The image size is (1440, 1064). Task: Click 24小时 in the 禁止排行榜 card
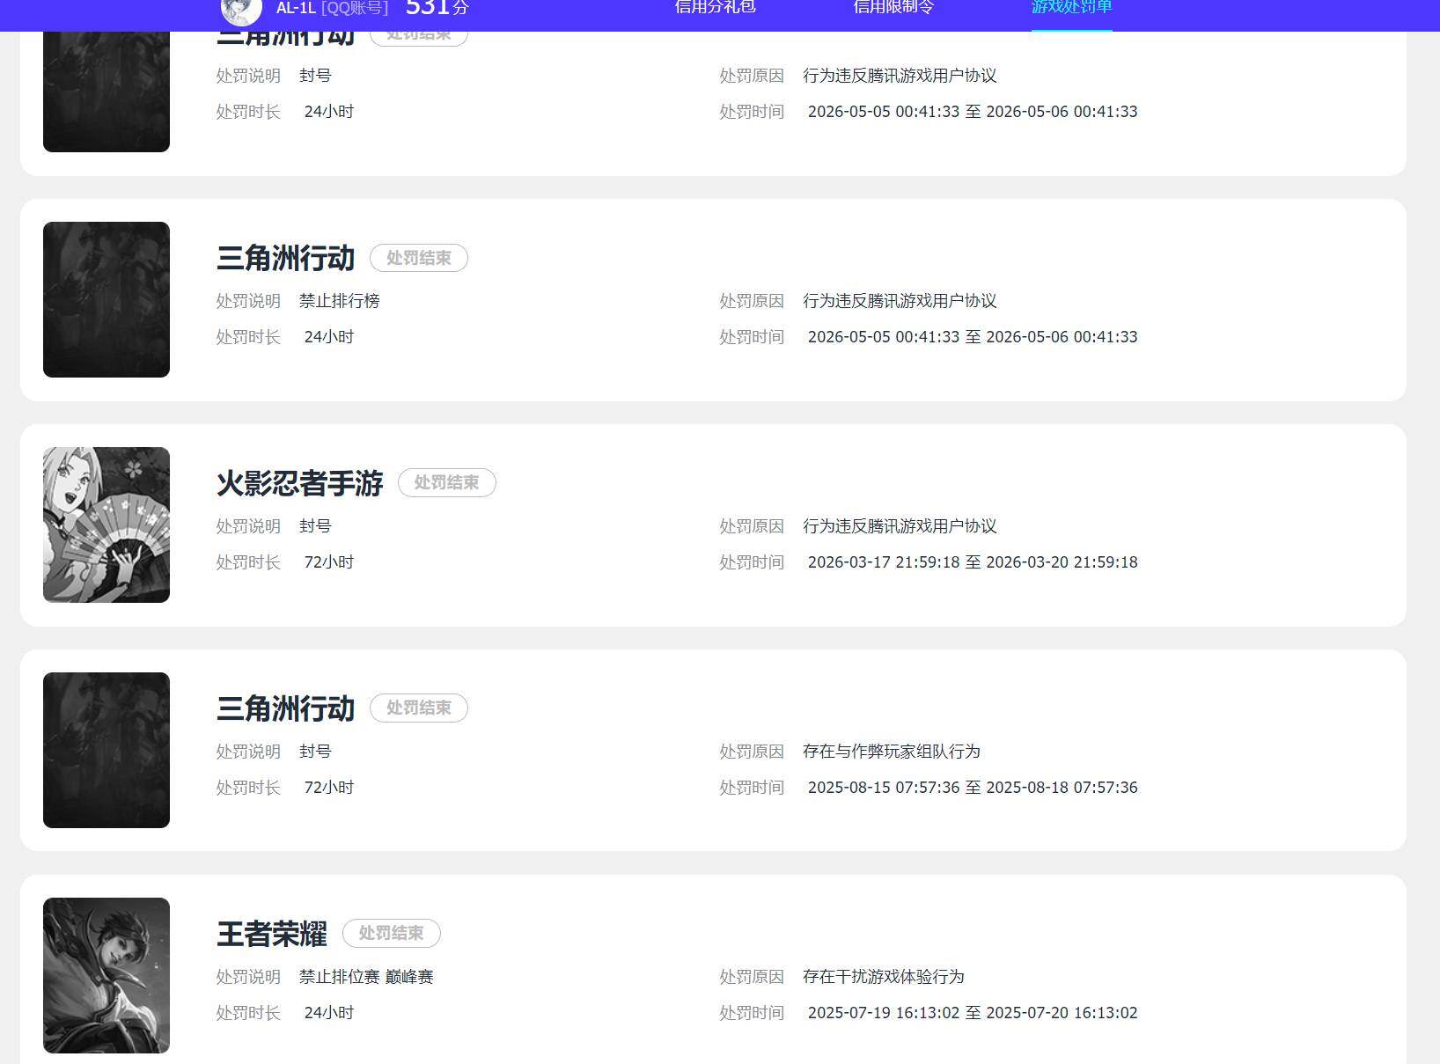[x=329, y=337]
